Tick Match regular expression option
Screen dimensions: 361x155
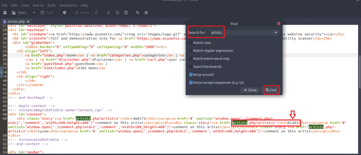tap(191, 51)
